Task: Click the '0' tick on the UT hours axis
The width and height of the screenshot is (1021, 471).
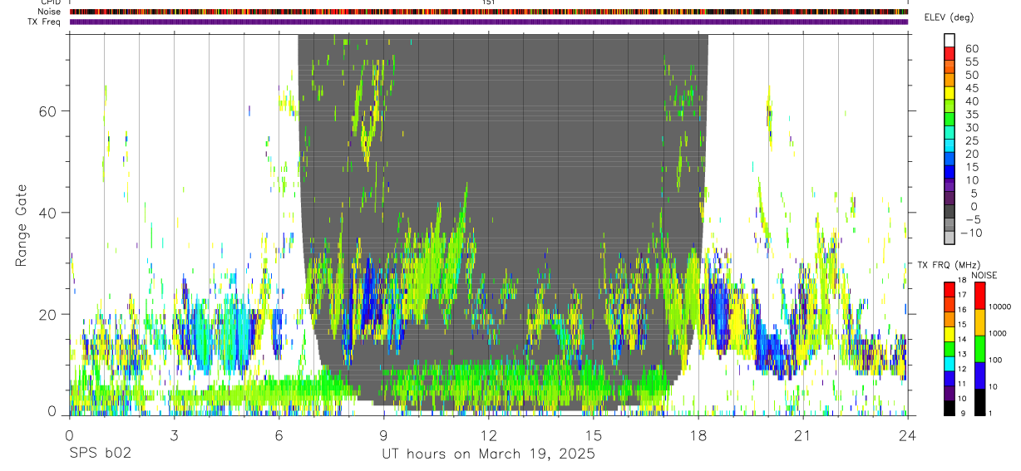Action: [69, 435]
